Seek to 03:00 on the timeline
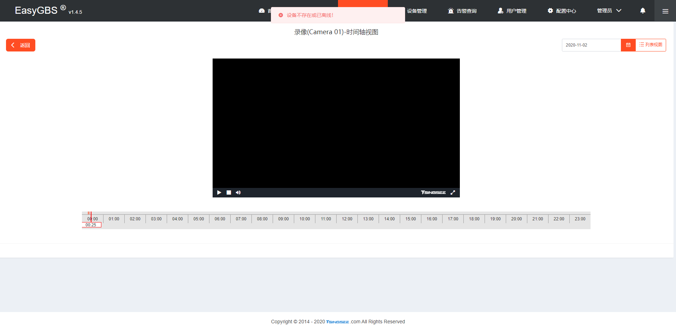 click(156, 219)
